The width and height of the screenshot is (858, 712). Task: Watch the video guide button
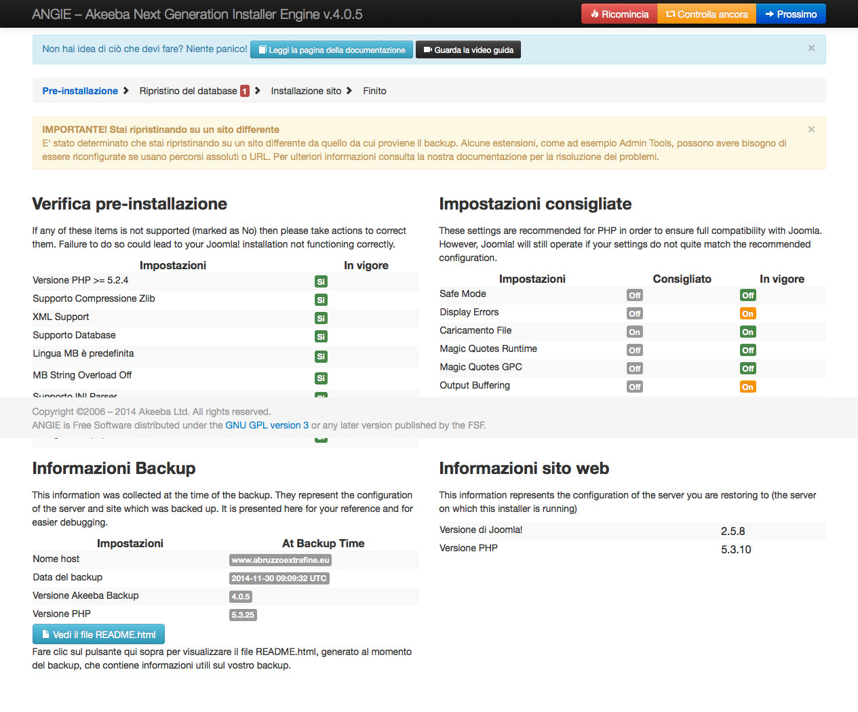[468, 50]
